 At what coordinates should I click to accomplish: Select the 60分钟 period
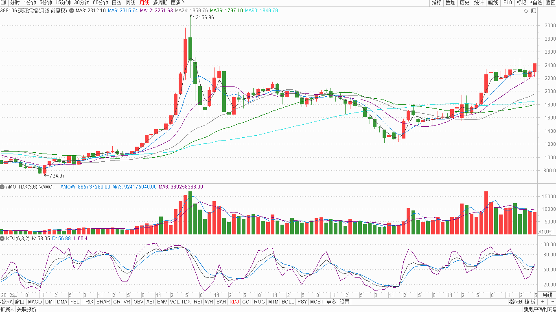click(101, 2)
